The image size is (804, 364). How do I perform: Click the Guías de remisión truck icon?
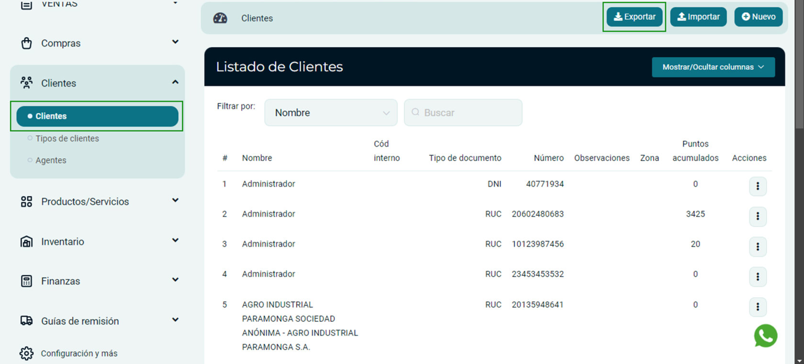tap(26, 321)
